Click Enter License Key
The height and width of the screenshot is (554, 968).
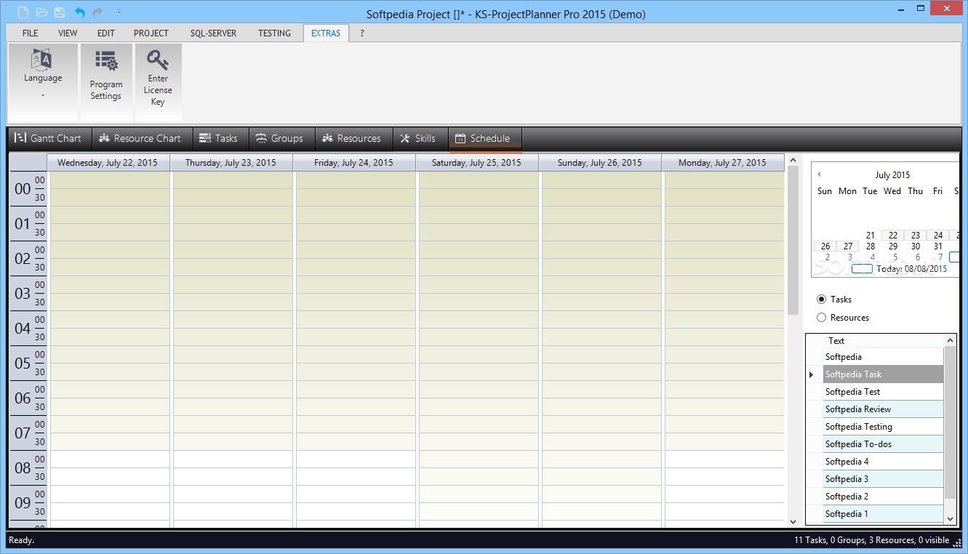(x=158, y=82)
